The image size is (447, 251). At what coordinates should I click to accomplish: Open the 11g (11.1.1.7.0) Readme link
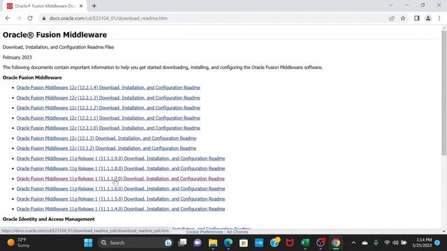click(121, 178)
